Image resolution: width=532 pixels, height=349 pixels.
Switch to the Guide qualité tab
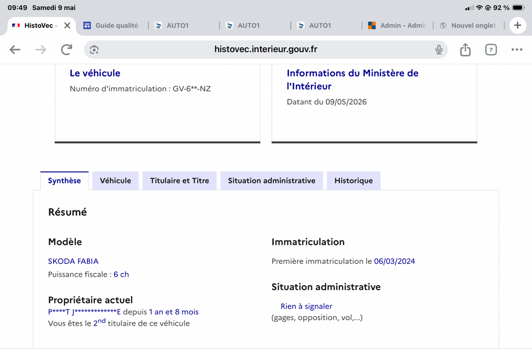click(111, 25)
